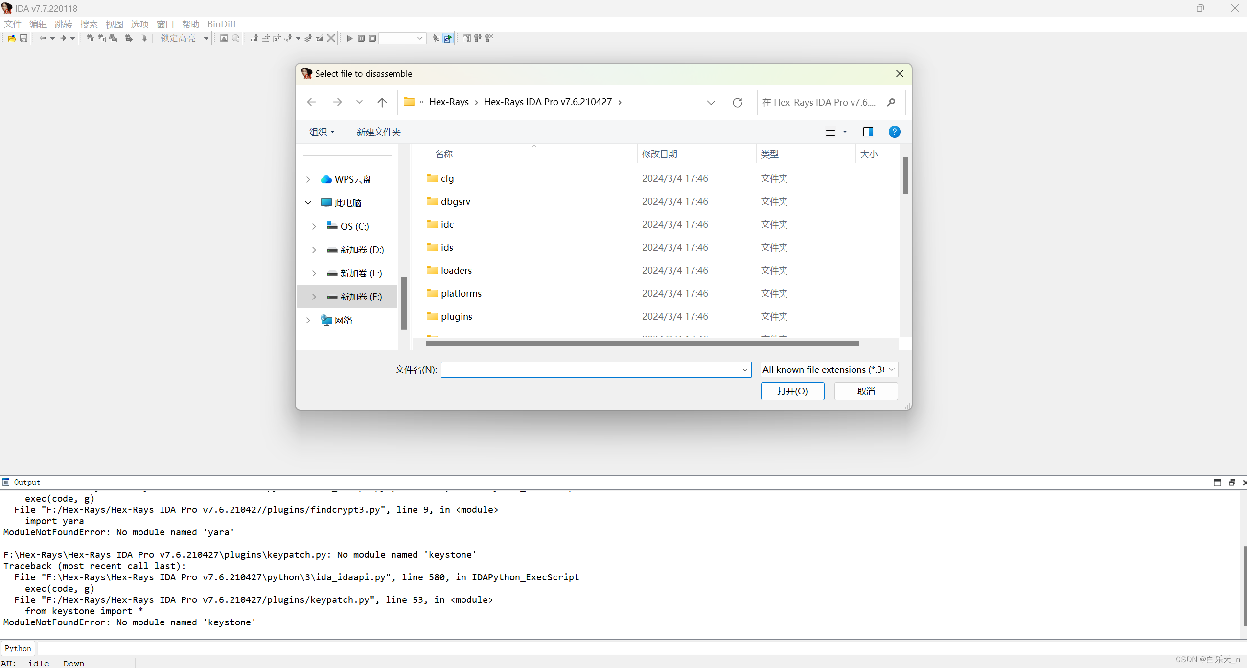Image resolution: width=1247 pixels, height=668 pixels.
Task: Collapse the 此电脑 tree node
Action: (x=308, y=203)
